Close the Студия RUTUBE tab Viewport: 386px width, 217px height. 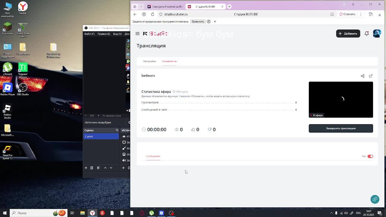point(222,7)
